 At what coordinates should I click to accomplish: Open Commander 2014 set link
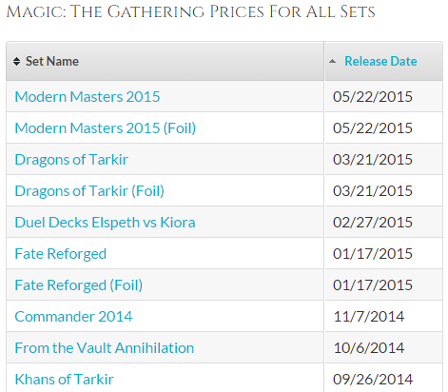[x=73, y=316]
